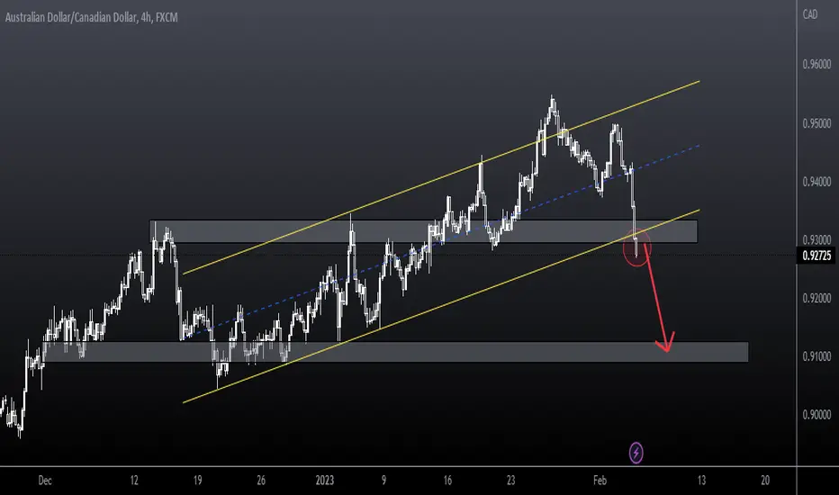839x495 pixels.
Task: Click the 0.90000 price axis label
Action: 817,415
